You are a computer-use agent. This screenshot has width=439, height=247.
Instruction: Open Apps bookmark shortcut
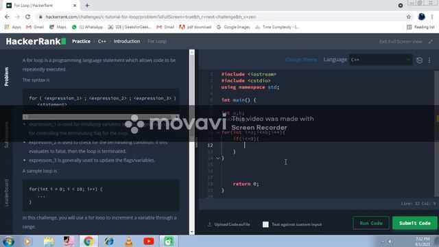13,27
